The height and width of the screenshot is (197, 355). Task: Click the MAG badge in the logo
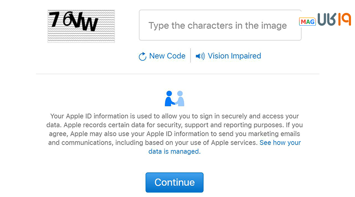[x=307, y=21]
